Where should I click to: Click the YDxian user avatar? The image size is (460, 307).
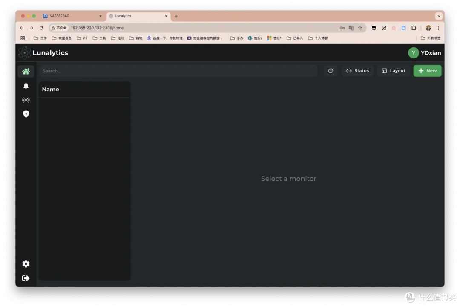tap(413, 53)
